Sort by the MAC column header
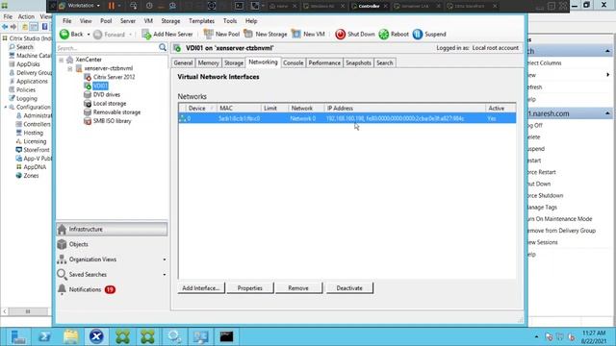 [239, 109]
